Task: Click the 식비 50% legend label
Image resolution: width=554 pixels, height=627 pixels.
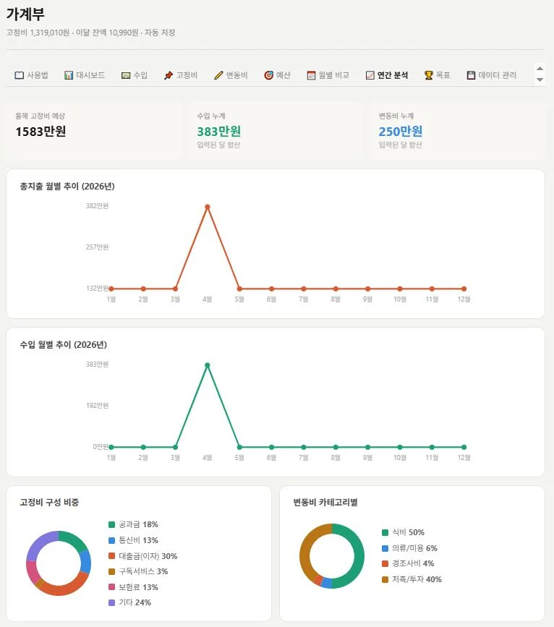Action: click(x=408, y=533)
